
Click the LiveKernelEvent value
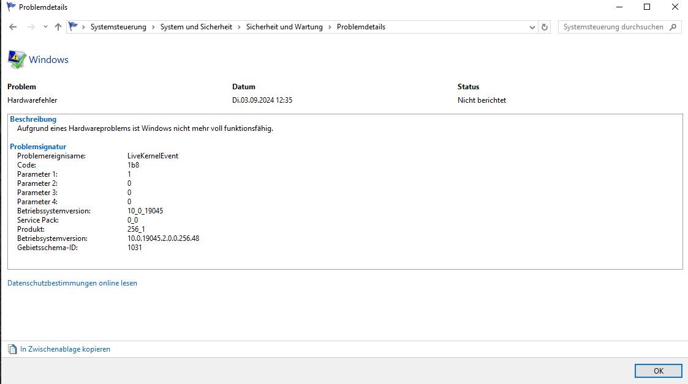153,156
